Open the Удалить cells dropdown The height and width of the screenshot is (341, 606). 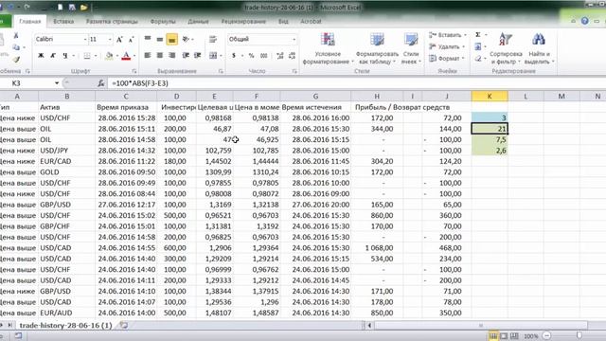click(447, 46)
